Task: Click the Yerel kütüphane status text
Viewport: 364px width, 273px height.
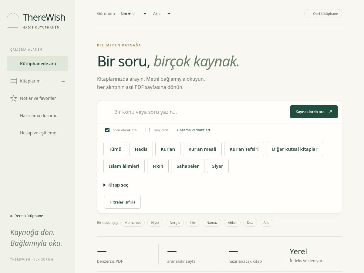Action: pyautogui.click(x=29, y=216)
